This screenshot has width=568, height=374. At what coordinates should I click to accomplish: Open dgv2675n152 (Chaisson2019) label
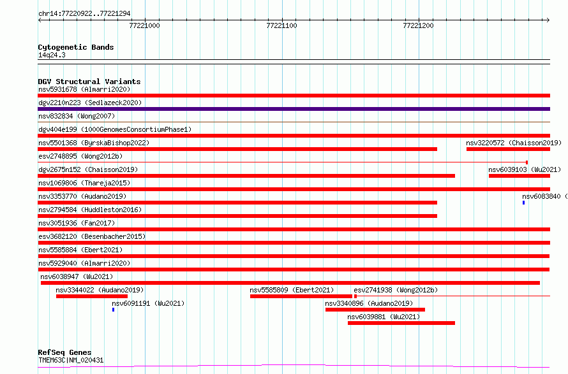pos(88,169)
